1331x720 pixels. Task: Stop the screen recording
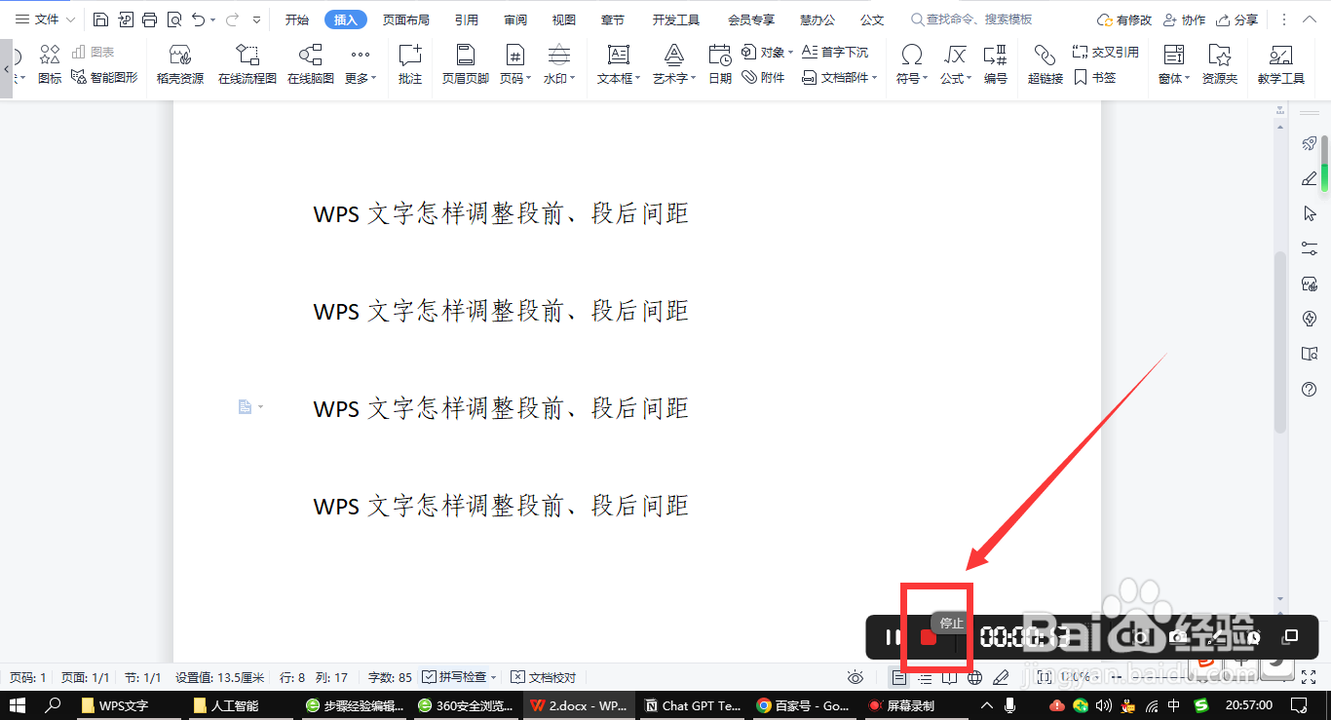(929, 637)
